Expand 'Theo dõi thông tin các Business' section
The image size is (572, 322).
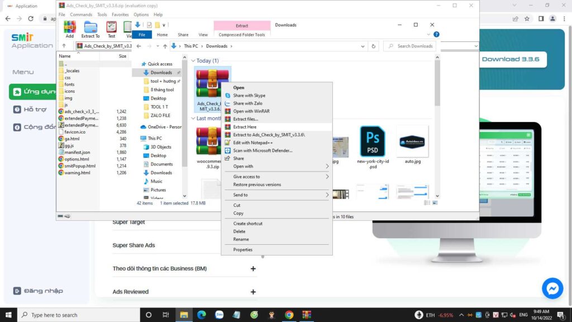click(x=253, y=268)
